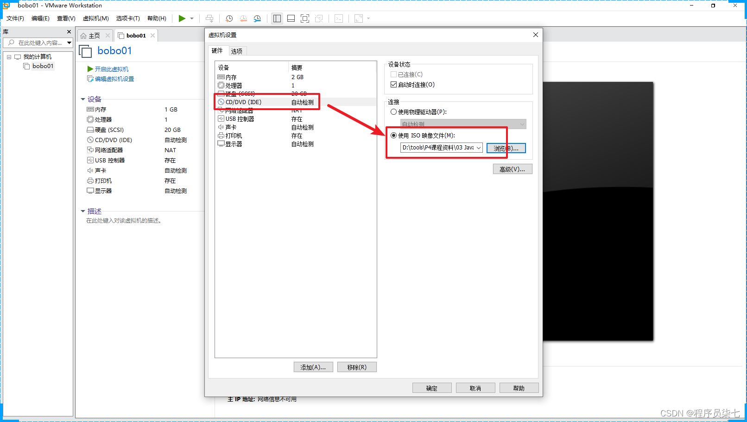Click the VM screen preview thumbnail

point(598,211)
